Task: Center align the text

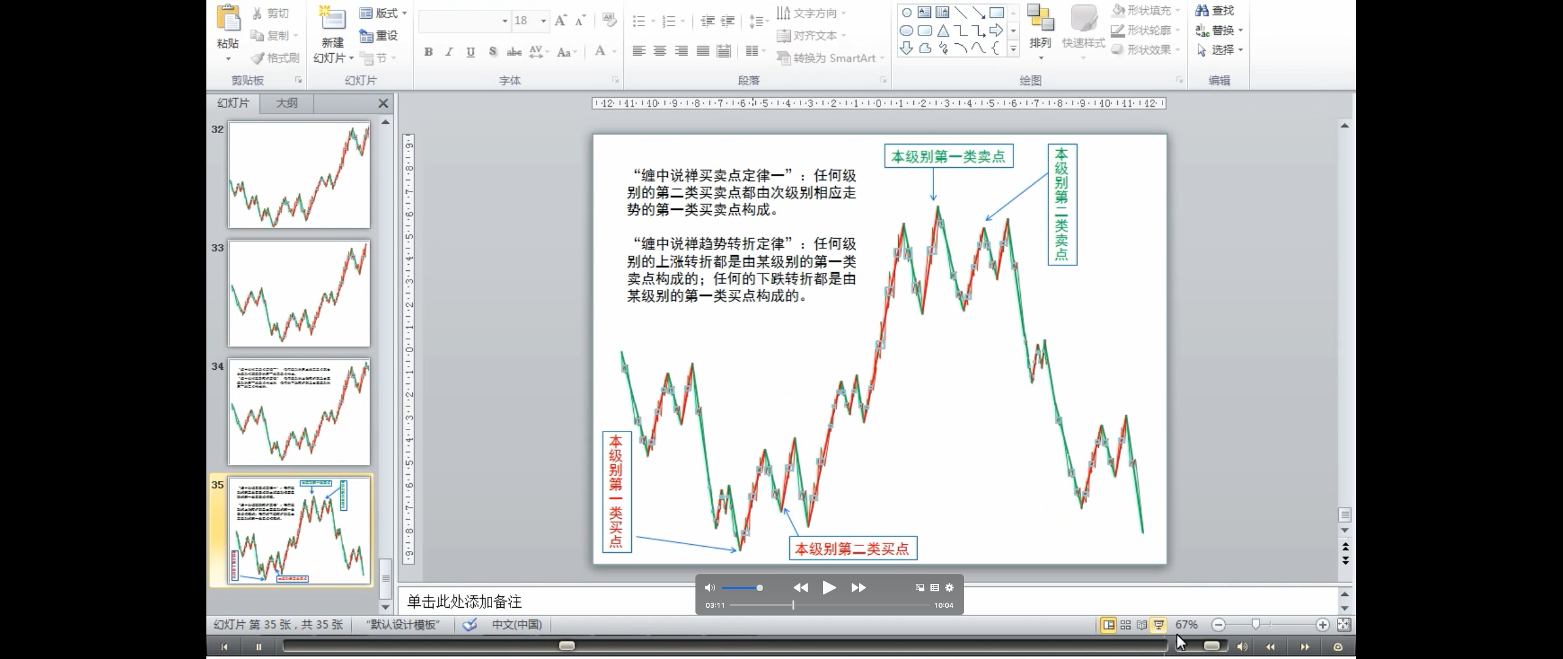Action: point(659,51)
